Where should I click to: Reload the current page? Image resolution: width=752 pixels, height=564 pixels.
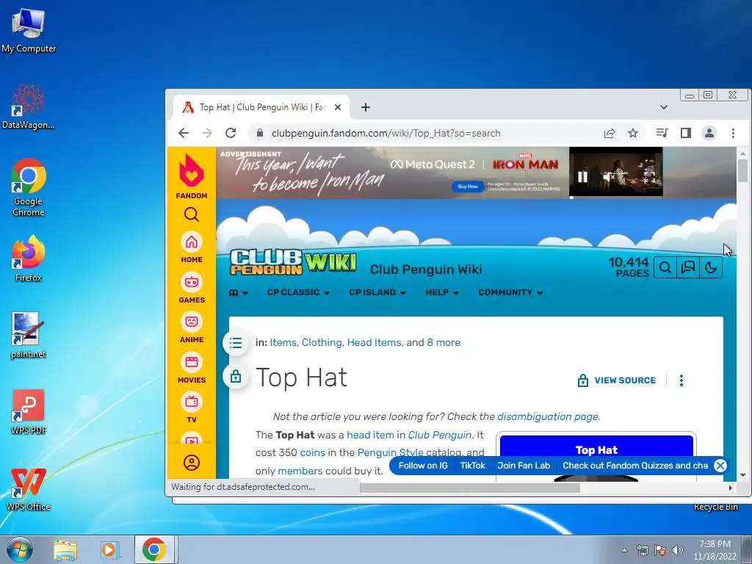pos(231,133)
